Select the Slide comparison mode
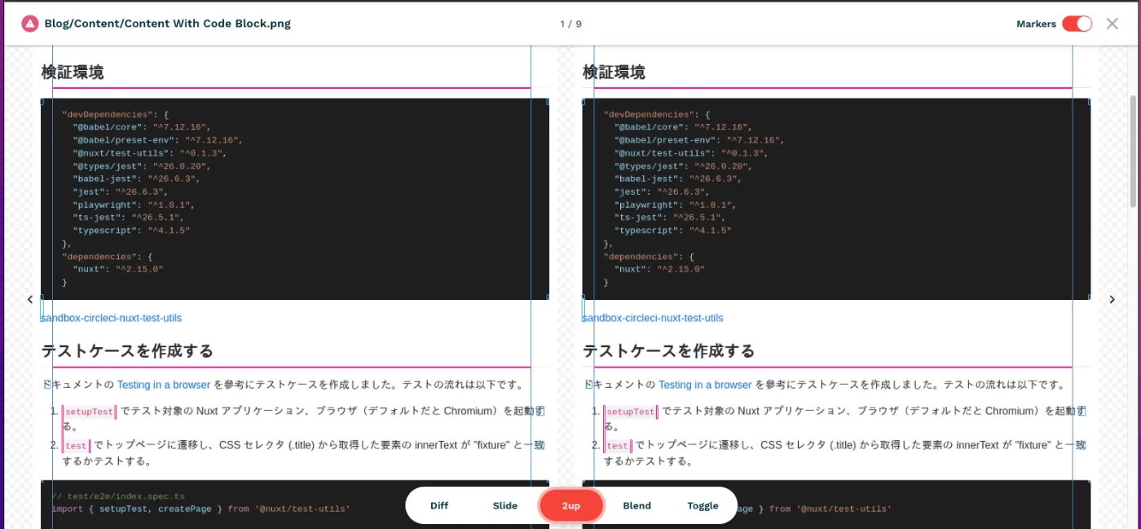Image resolution: width=1141 pixels, height=529 pixels. click(x=505, y=505)
